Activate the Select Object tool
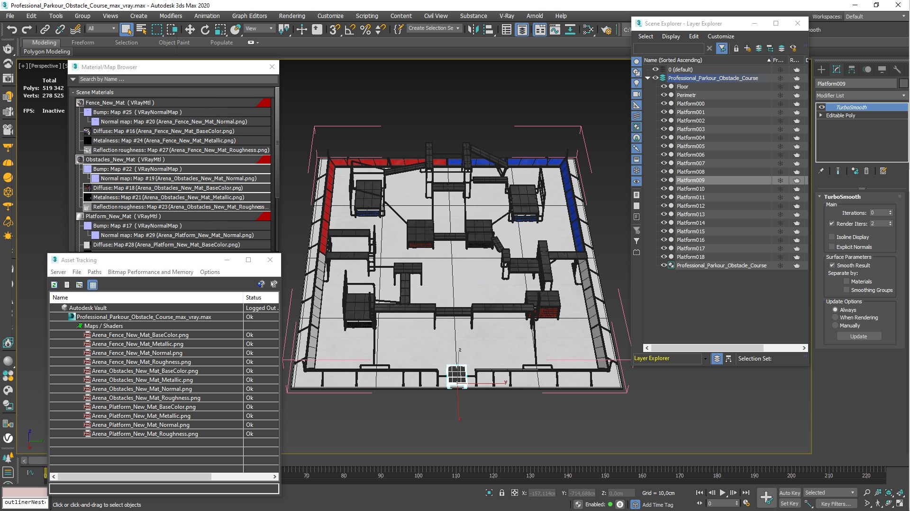910x511 pixels. tap(126, 30)
